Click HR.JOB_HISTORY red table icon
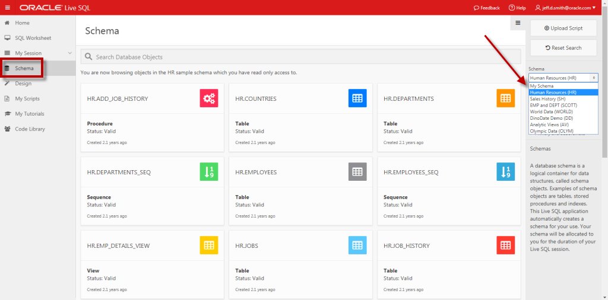 506,245
